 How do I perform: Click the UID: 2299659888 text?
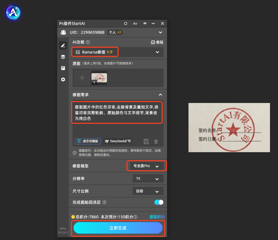pos(87,32)
